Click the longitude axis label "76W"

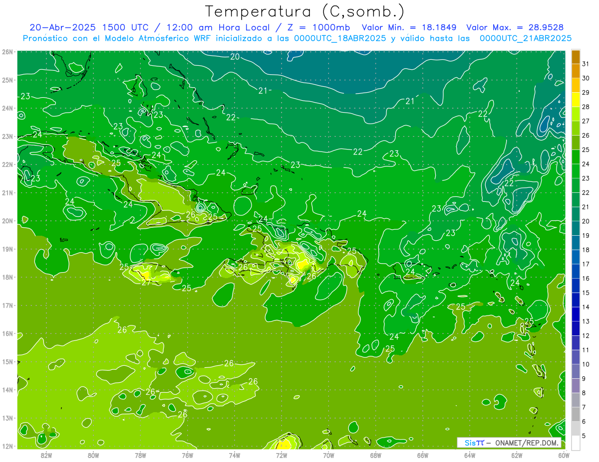[187, 455]
